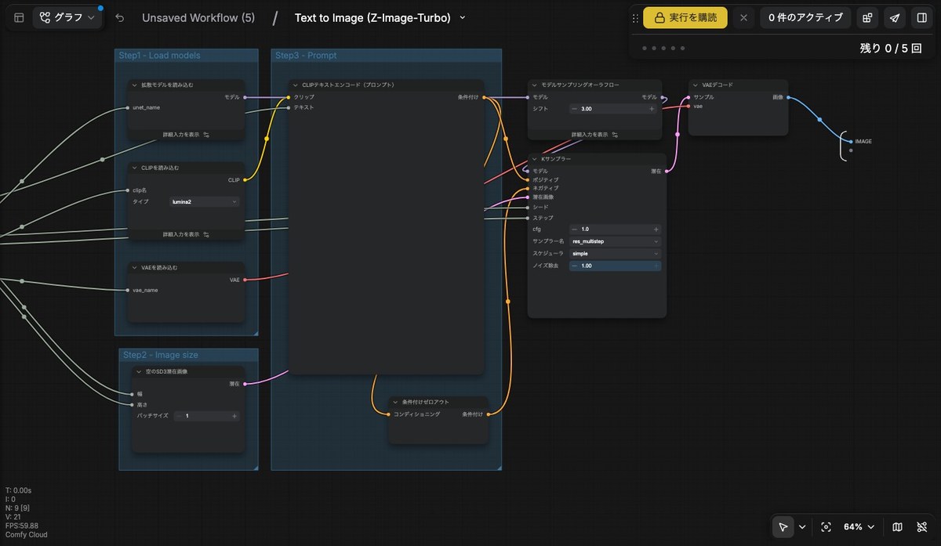Expand the pointer mode chevron
The width and height of the screenshot is (941, 546).
pyautogui.click(x=802, y=527)
